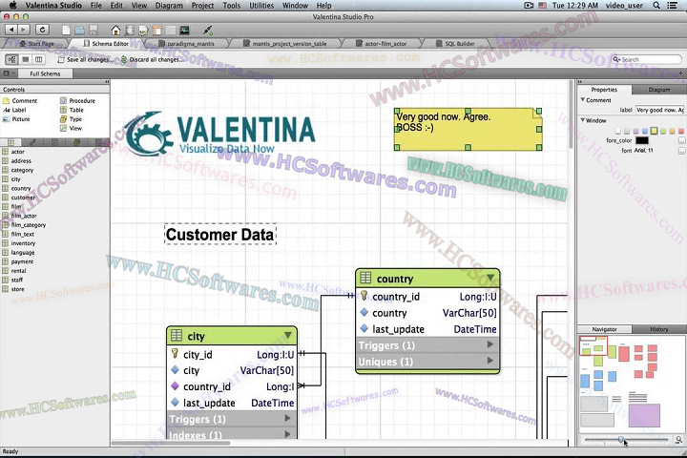This screenshot has width=687, height=458.
Task: Switch to column view mode
Action: coord(38,59)
